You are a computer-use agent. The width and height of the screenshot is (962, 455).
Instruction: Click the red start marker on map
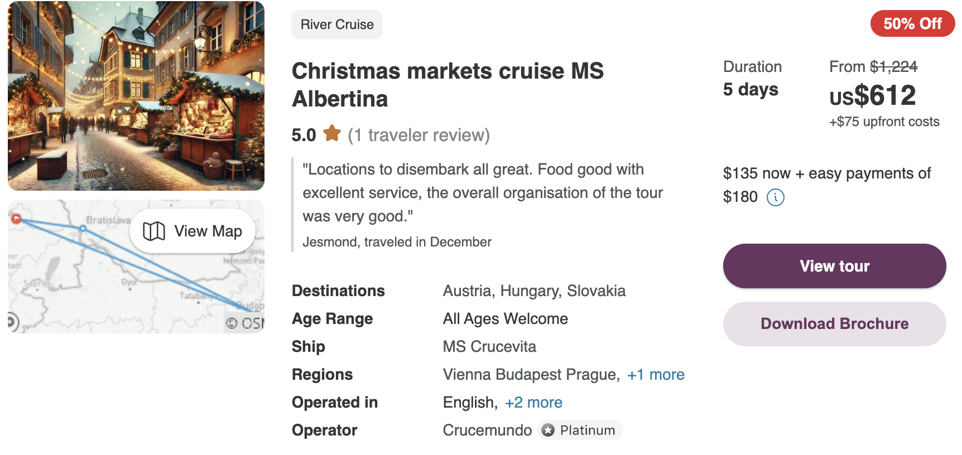pyautogui.click(x=16, y=219)
